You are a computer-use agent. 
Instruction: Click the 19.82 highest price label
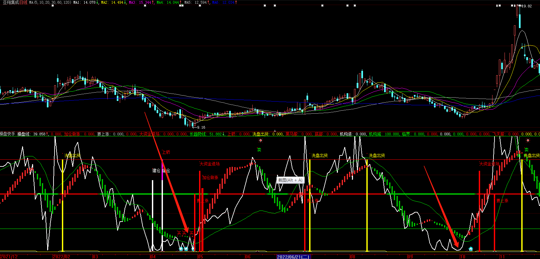(x=527, y=6)
